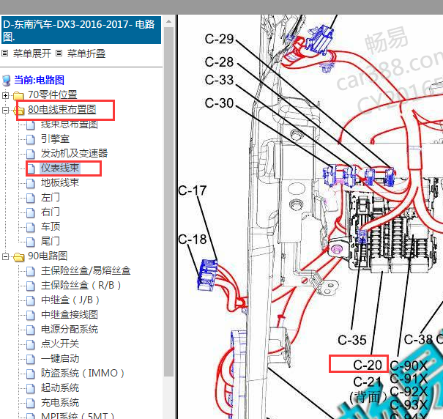
Task: Click the 90电路图 open folder icon
Action: (18, 256)
